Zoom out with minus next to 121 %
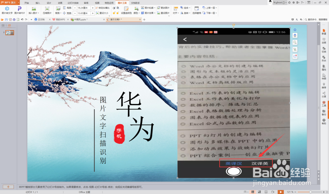This screenshot has width=329, height=194. pos(295,192)
